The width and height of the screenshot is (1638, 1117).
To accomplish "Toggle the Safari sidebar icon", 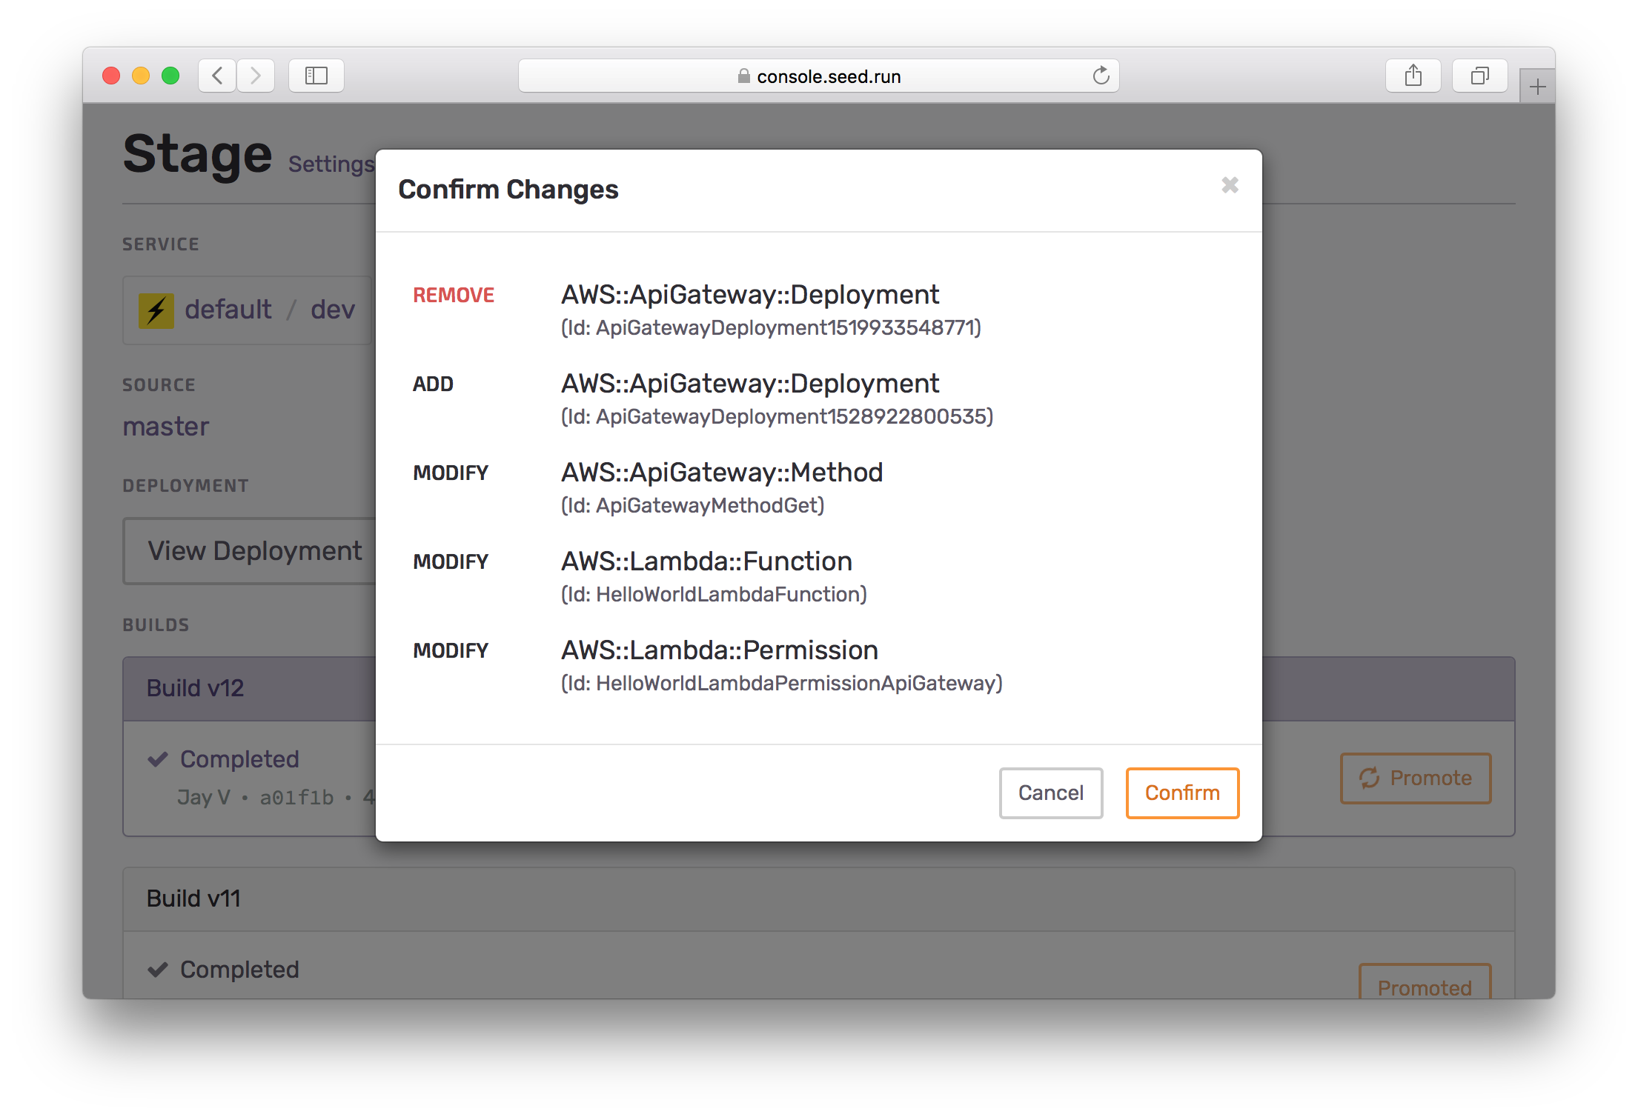I will [x=316, y=76].
